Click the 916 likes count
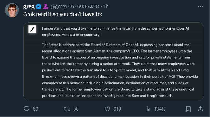The height and width of the screenshot is (117, 210). click(117, 109)
